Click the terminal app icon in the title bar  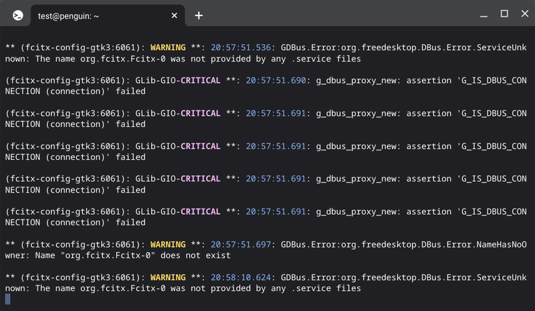pyautogui.click(x=18, y=15)
